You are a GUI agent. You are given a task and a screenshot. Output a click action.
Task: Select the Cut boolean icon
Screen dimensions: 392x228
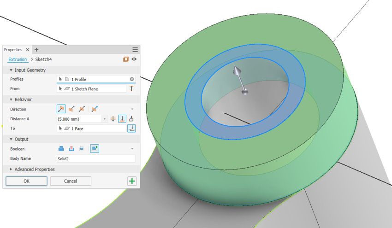(71, 149)
